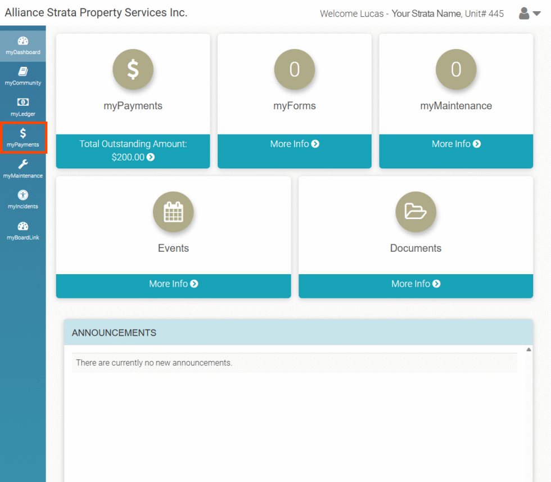
Task: Click the highlighted myPayments sidebar icon
Action: [23, 137]
